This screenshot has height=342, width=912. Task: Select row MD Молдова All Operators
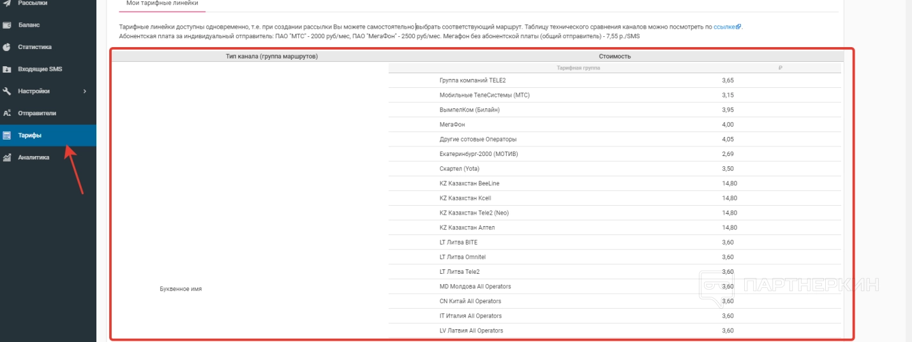coord(615,287)
